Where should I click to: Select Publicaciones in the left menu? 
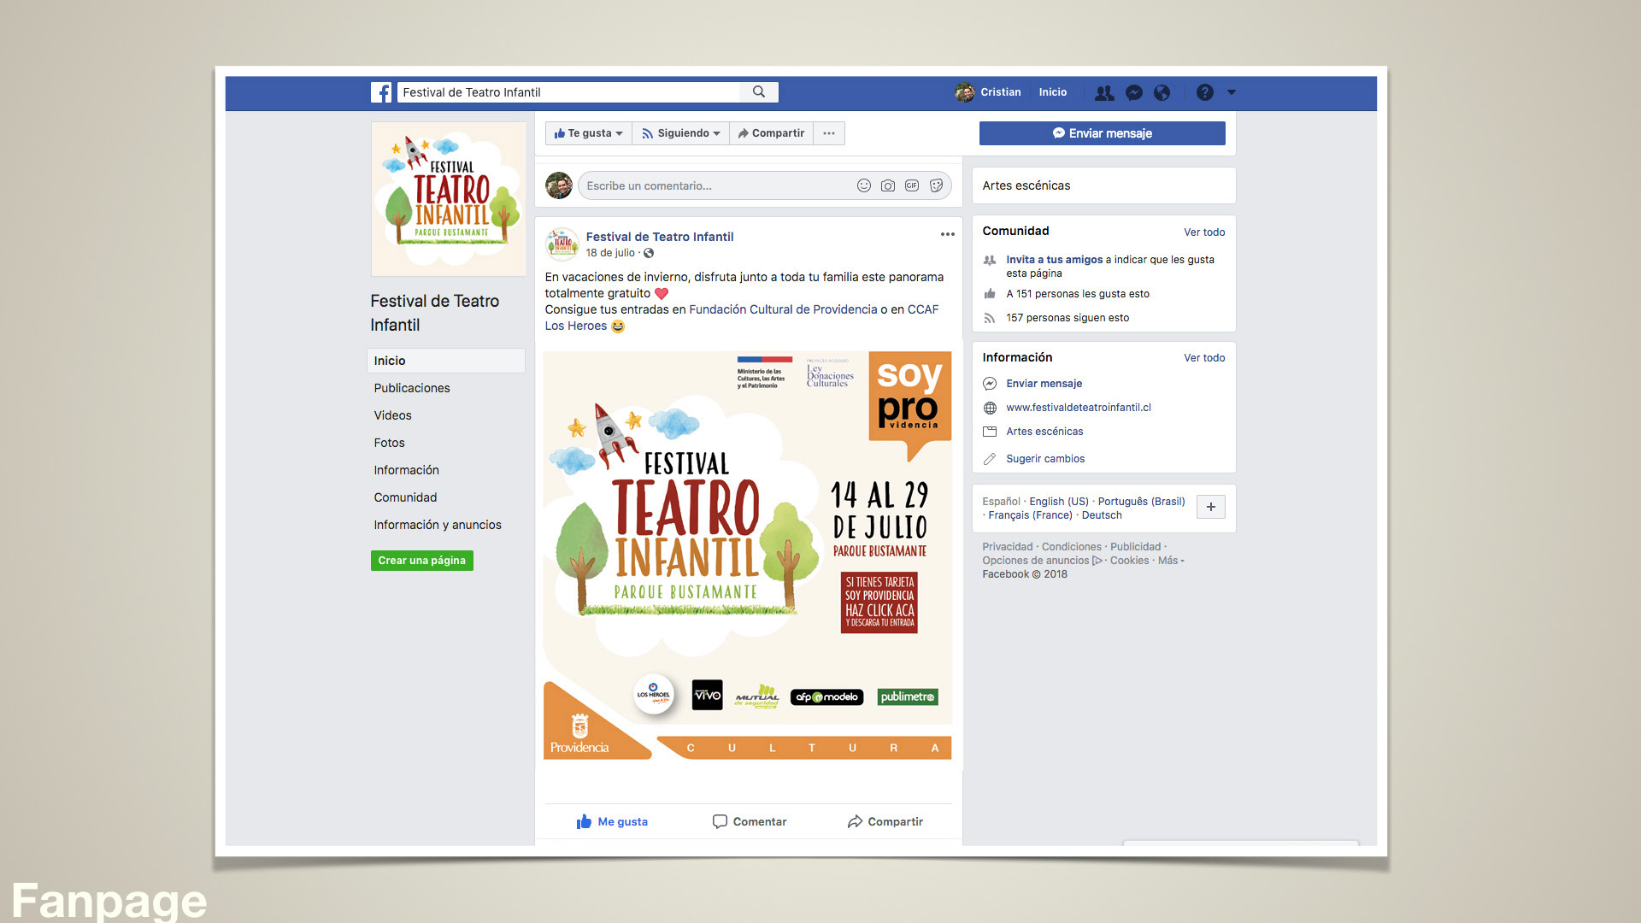click(411, 388)
